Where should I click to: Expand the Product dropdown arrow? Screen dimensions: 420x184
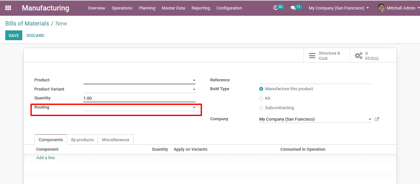coord(194,80)
